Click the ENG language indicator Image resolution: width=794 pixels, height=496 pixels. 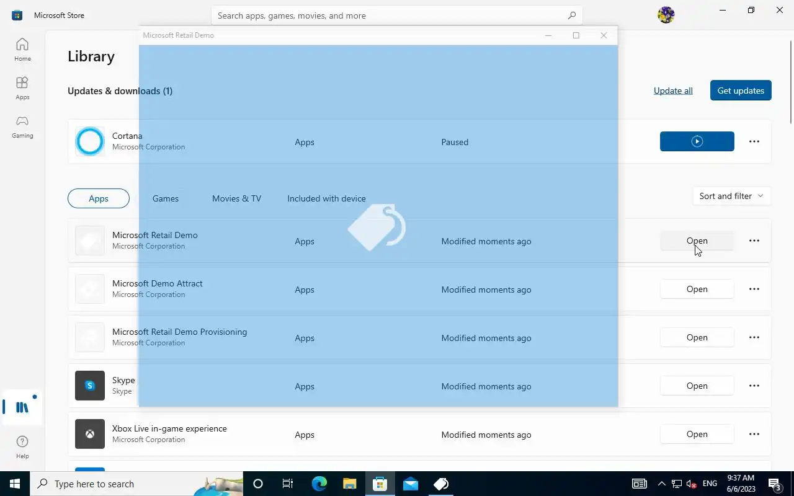click(710, 484)
